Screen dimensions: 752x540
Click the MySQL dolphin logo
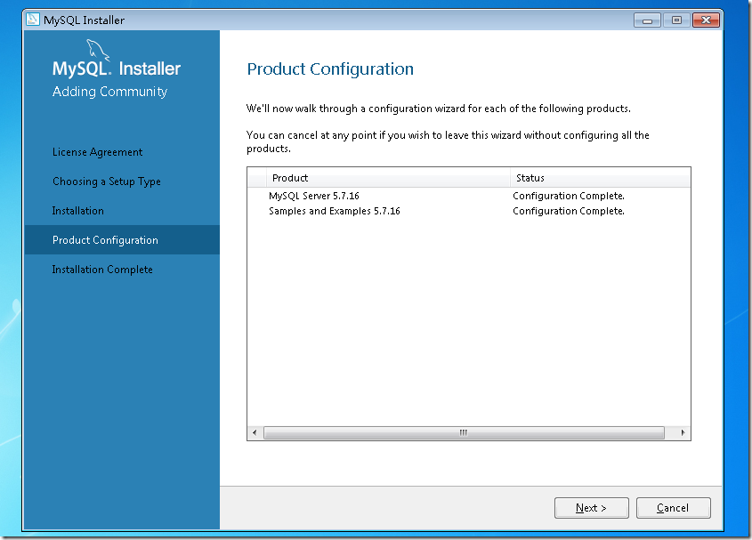pos(97,51)
